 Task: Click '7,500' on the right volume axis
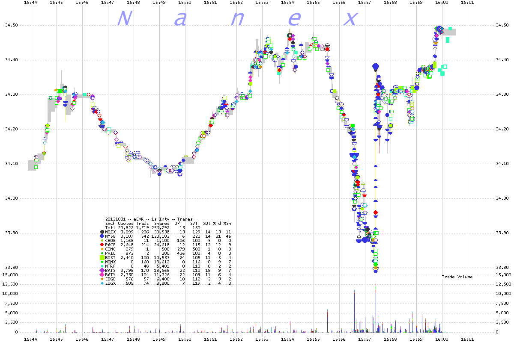[x=502, y=303]
